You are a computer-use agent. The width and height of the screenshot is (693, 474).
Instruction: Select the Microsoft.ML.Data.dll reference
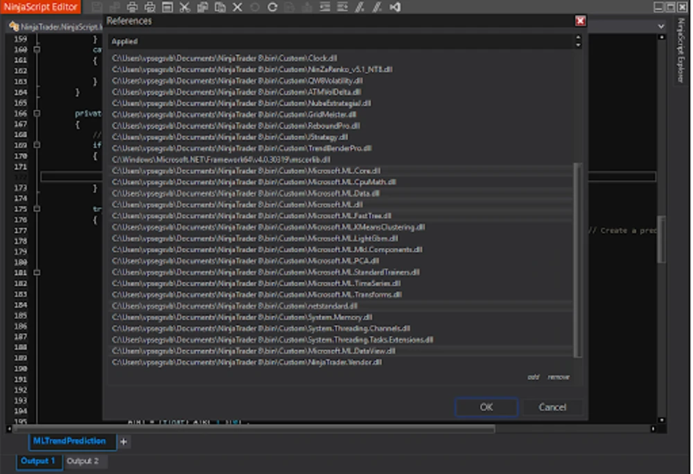coord(340,193)
